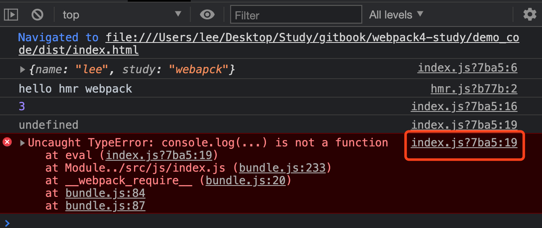Create a live expression with eye icon
The image size is (542, 228).
pyautogui.click(x=207, y=15)
